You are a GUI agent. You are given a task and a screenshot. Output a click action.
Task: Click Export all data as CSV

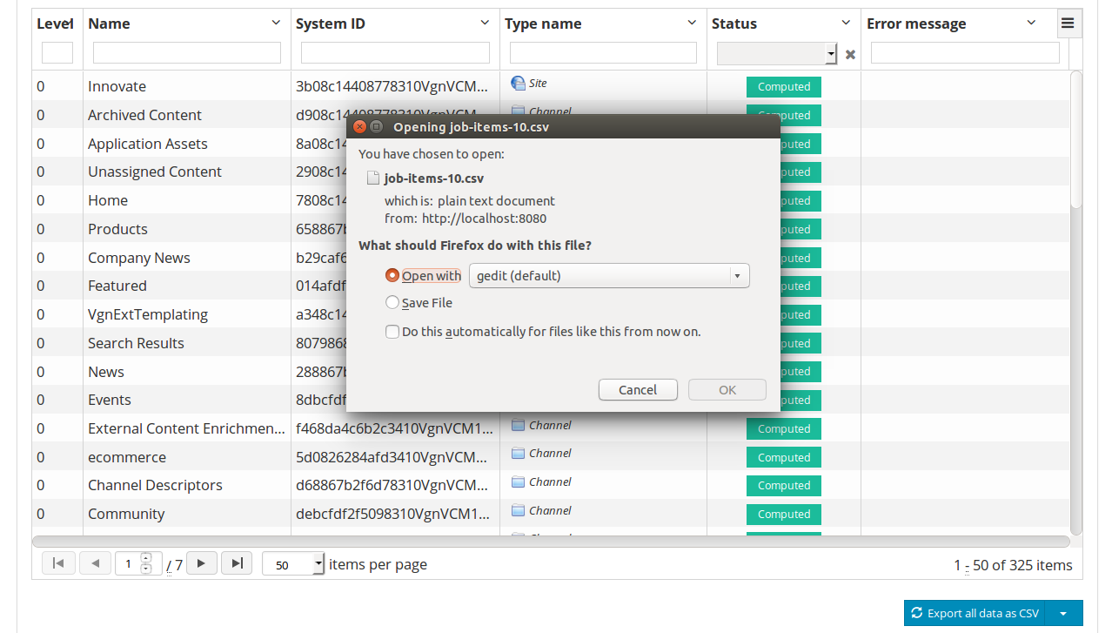[x=975, y=613]
